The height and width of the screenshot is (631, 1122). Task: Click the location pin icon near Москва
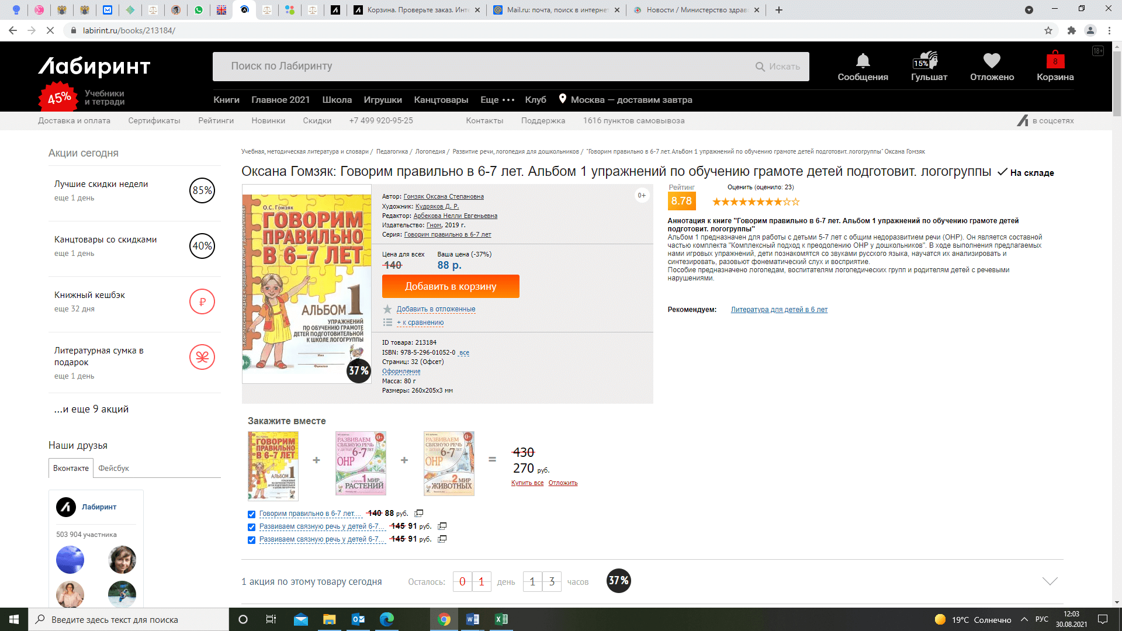[562, 99]
